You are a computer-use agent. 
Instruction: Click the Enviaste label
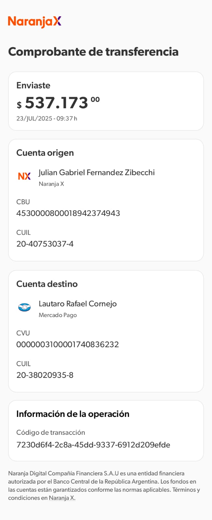point(33,85)
